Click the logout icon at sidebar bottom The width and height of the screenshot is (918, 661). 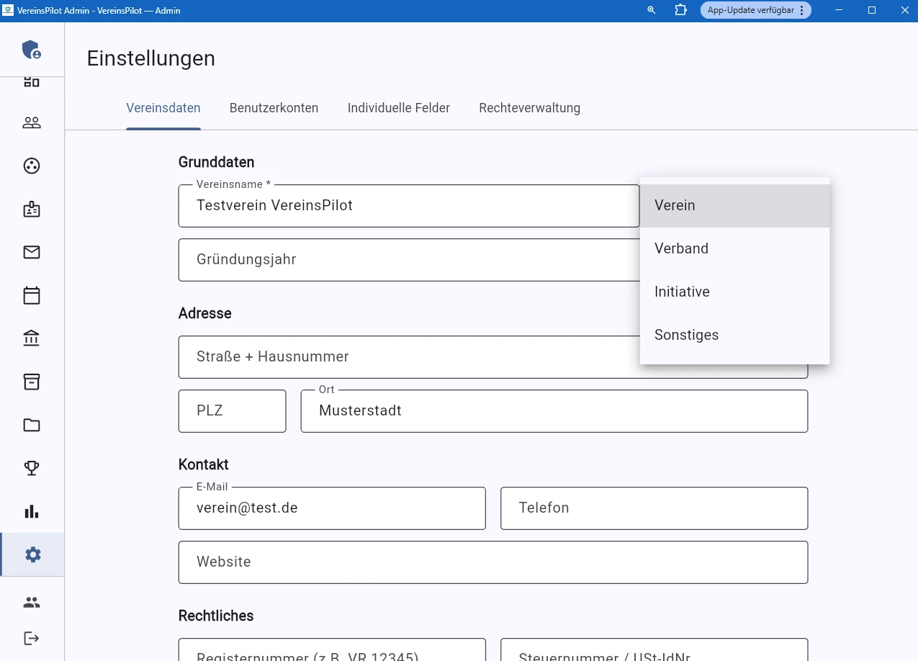[32, 638]
